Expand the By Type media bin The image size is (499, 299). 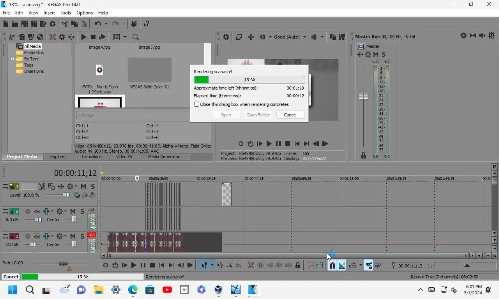tap(12, 59)
